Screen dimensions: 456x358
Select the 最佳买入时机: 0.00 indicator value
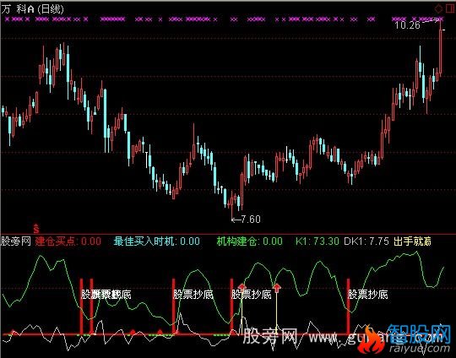pyautogui.click(x=157, y=241)
